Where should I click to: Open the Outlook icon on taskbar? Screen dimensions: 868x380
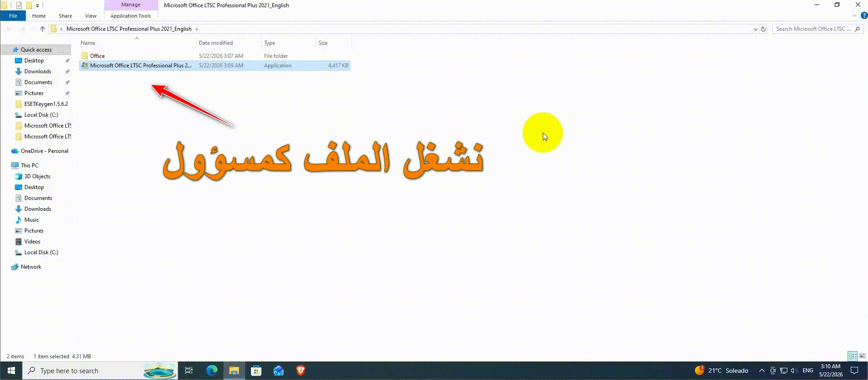(278, 370)
